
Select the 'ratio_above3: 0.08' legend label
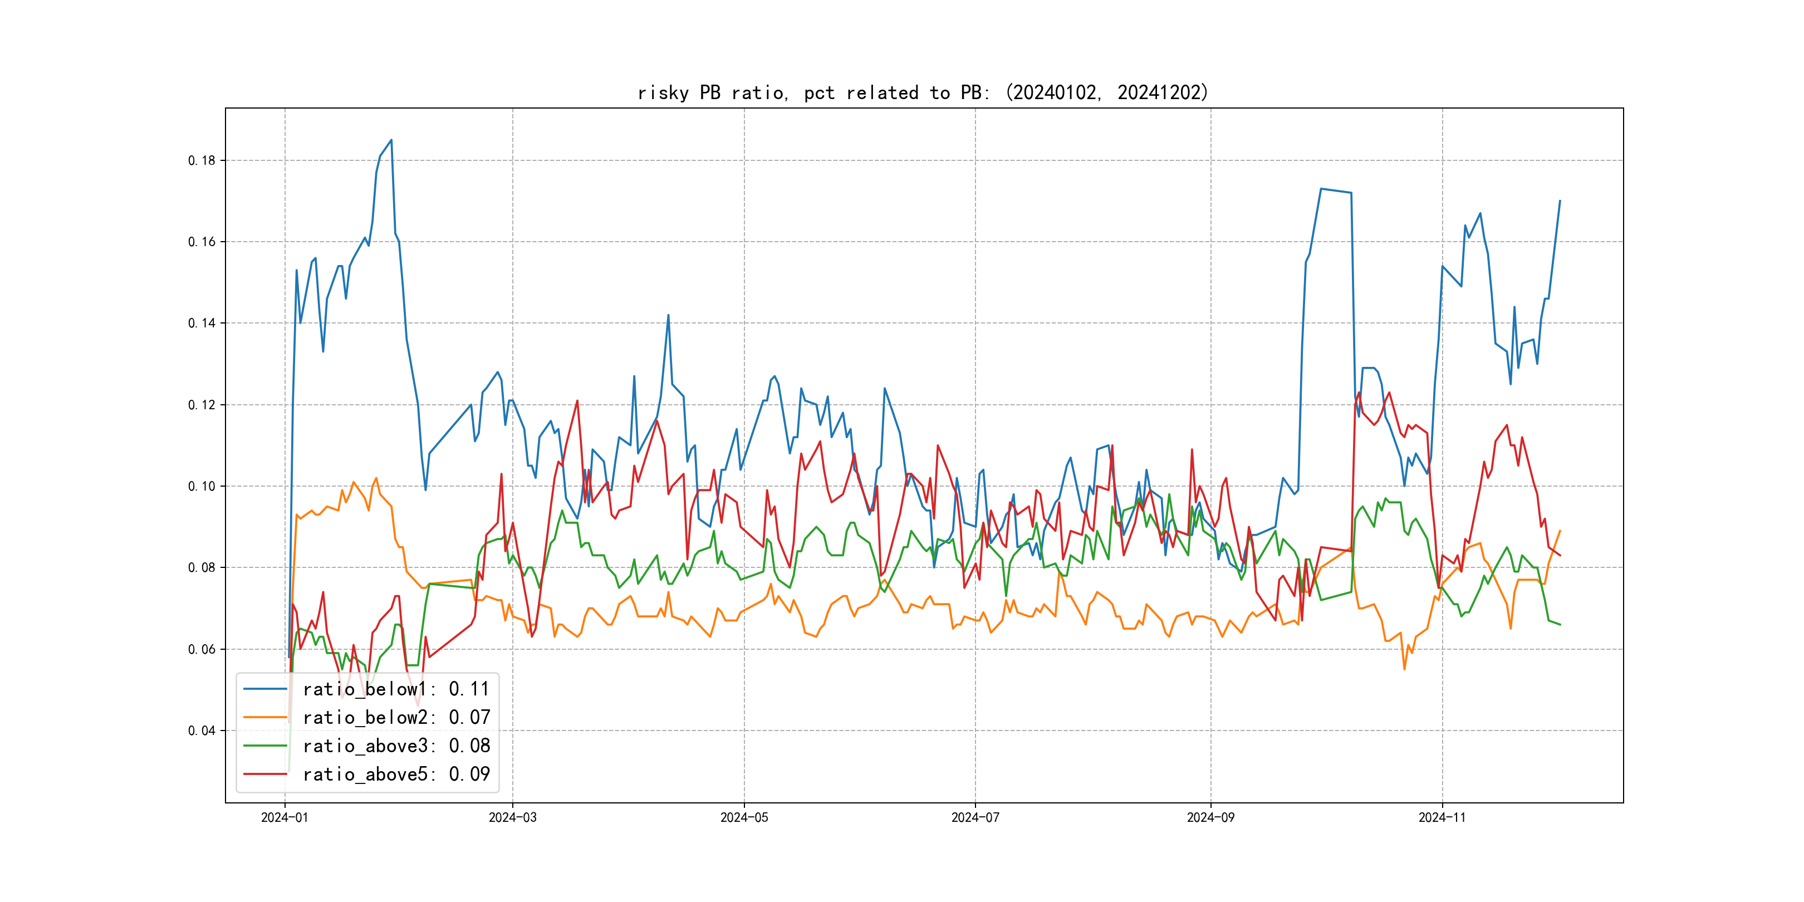(x=396, y=746)
